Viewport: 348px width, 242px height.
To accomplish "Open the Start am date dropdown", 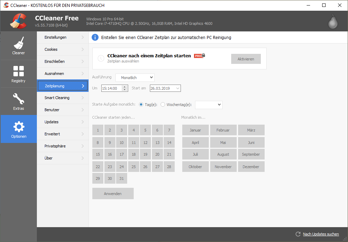I will [x=177, y=88].
